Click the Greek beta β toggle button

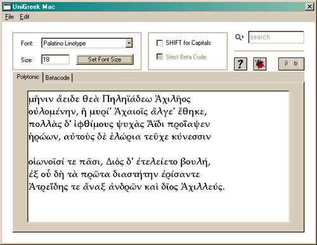(x=286, y=63)
